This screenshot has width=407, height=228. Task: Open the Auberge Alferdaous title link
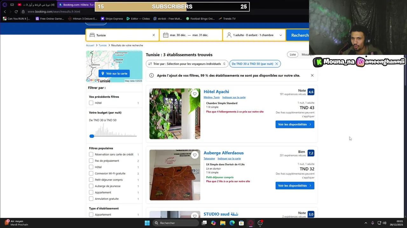[x=224, y=153]
